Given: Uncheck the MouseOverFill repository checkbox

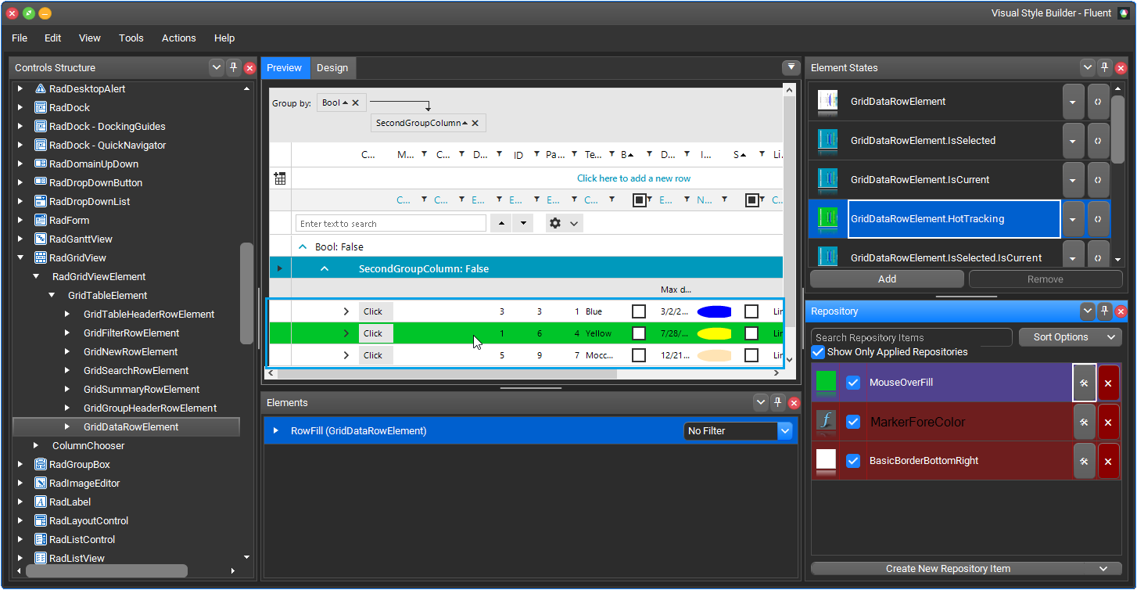Looking at the screenshot, I should pyautogui.click(x=853, y=383).
